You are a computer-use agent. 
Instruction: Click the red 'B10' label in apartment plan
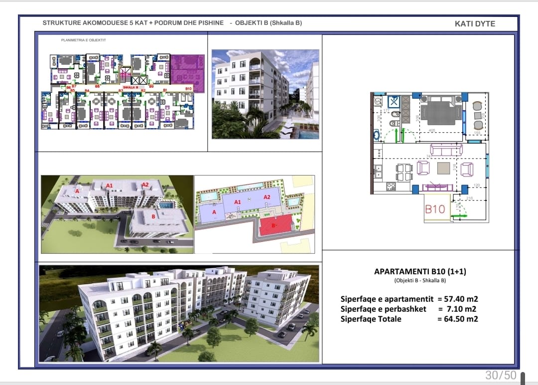(x=435, y=209)
